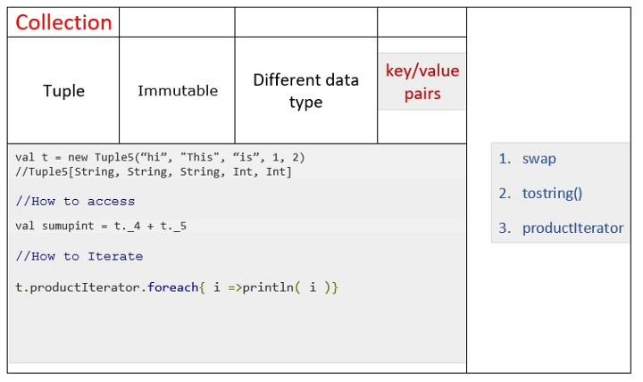Select productIterator in the numbered list
This screenshot has height=382, width=643.
pyautogui.click(x=572, y=228)
